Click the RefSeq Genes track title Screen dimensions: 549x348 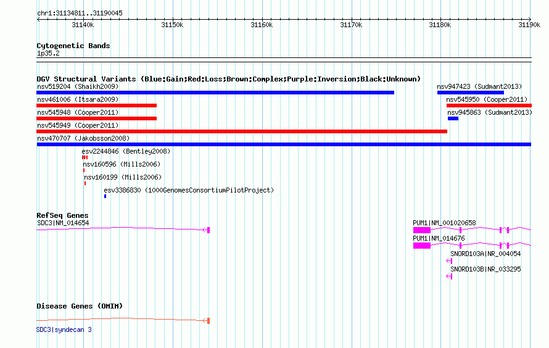coord(62,216)
